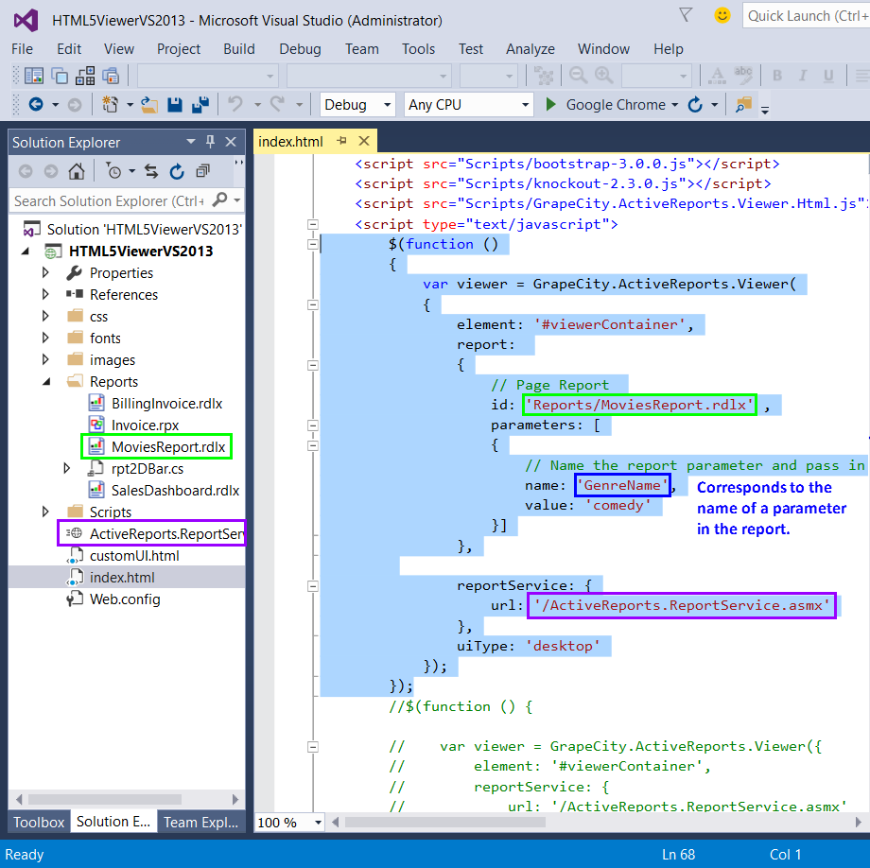This screenshot has width=870, height=868.
Task: Pin the index.html tab
Action: [341, 141]
